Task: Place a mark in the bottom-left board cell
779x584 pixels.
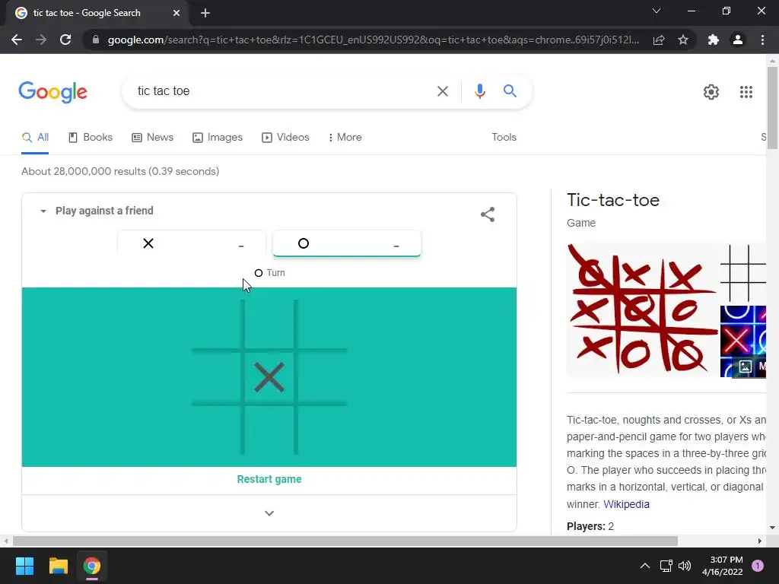Action: 217,430
